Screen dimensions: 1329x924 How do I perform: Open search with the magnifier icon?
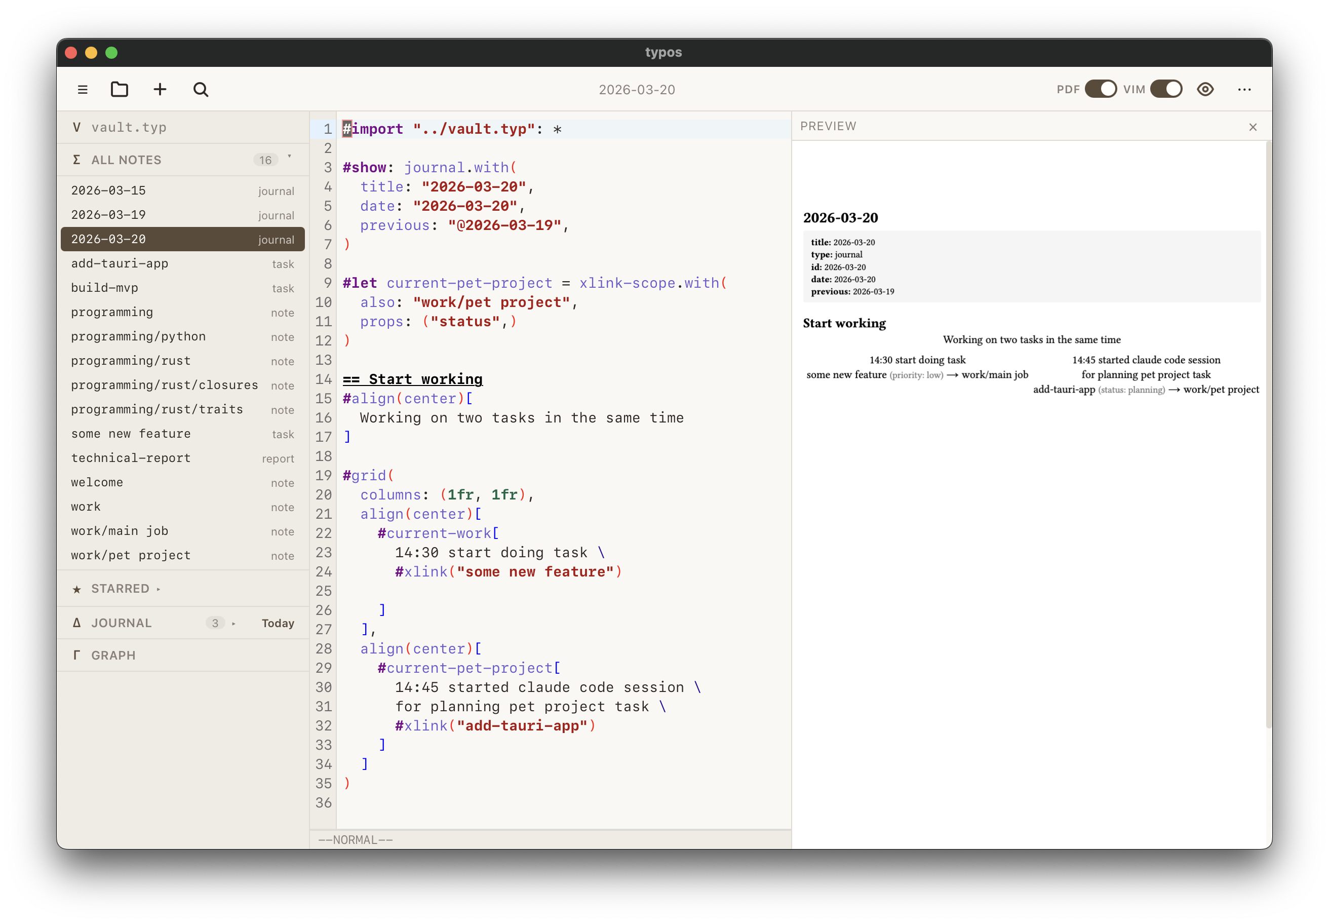200,89
